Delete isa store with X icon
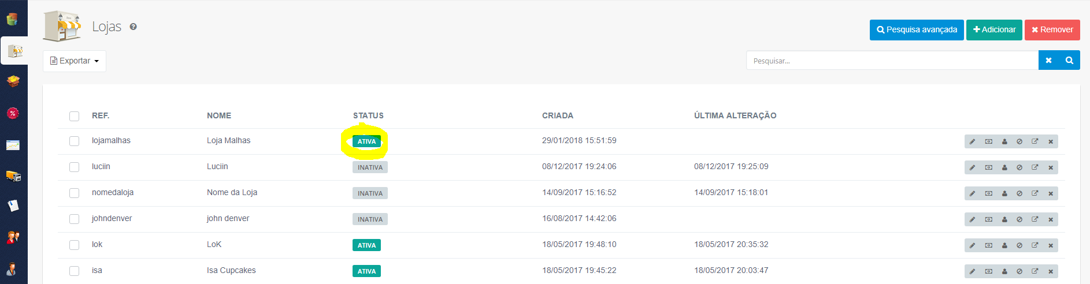Screen dimensions: 1090x284 pyautogui.click(x=1051, y=271)
